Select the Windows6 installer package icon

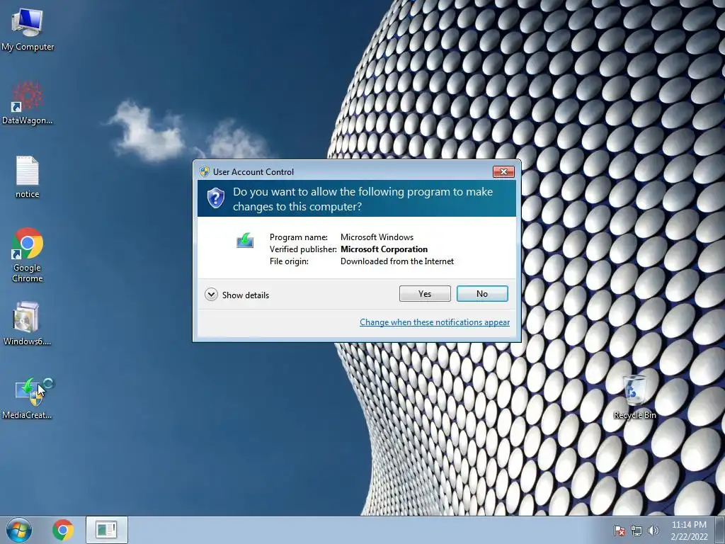coord(28,324)
